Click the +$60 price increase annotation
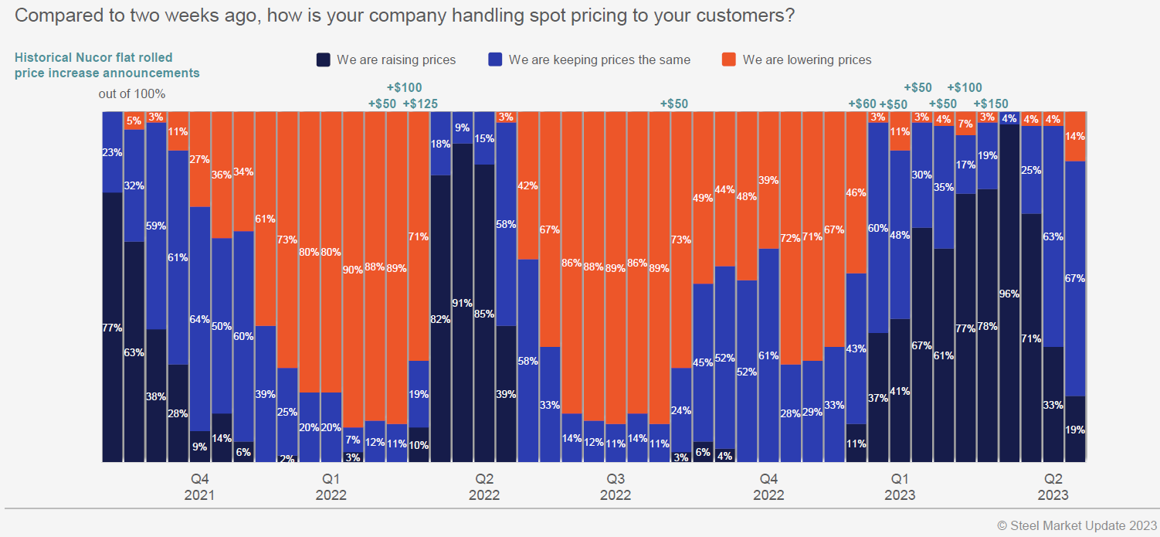This screenshot has height=537, width=1160. point(861,104)
